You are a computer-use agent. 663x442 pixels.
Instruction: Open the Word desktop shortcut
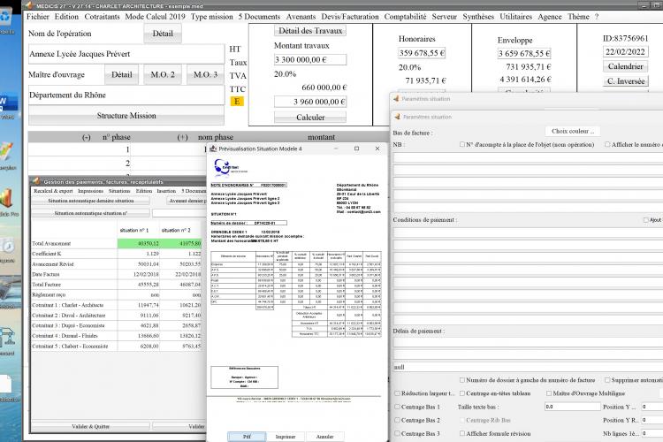tap(7, 104)
